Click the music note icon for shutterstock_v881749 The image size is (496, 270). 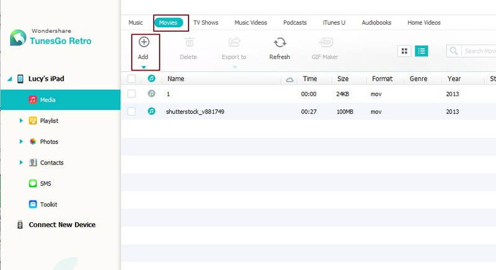click(x=151, y=111)
